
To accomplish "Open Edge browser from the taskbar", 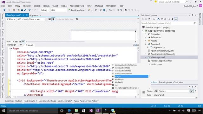I will [x=69, y=111].
